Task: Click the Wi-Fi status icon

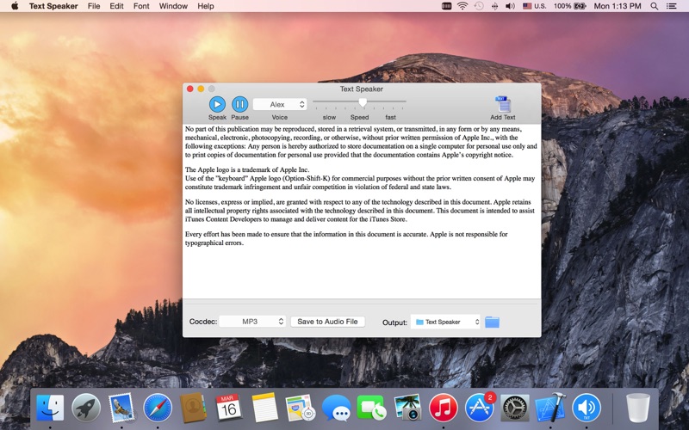Action: click(x=462, y=6)
